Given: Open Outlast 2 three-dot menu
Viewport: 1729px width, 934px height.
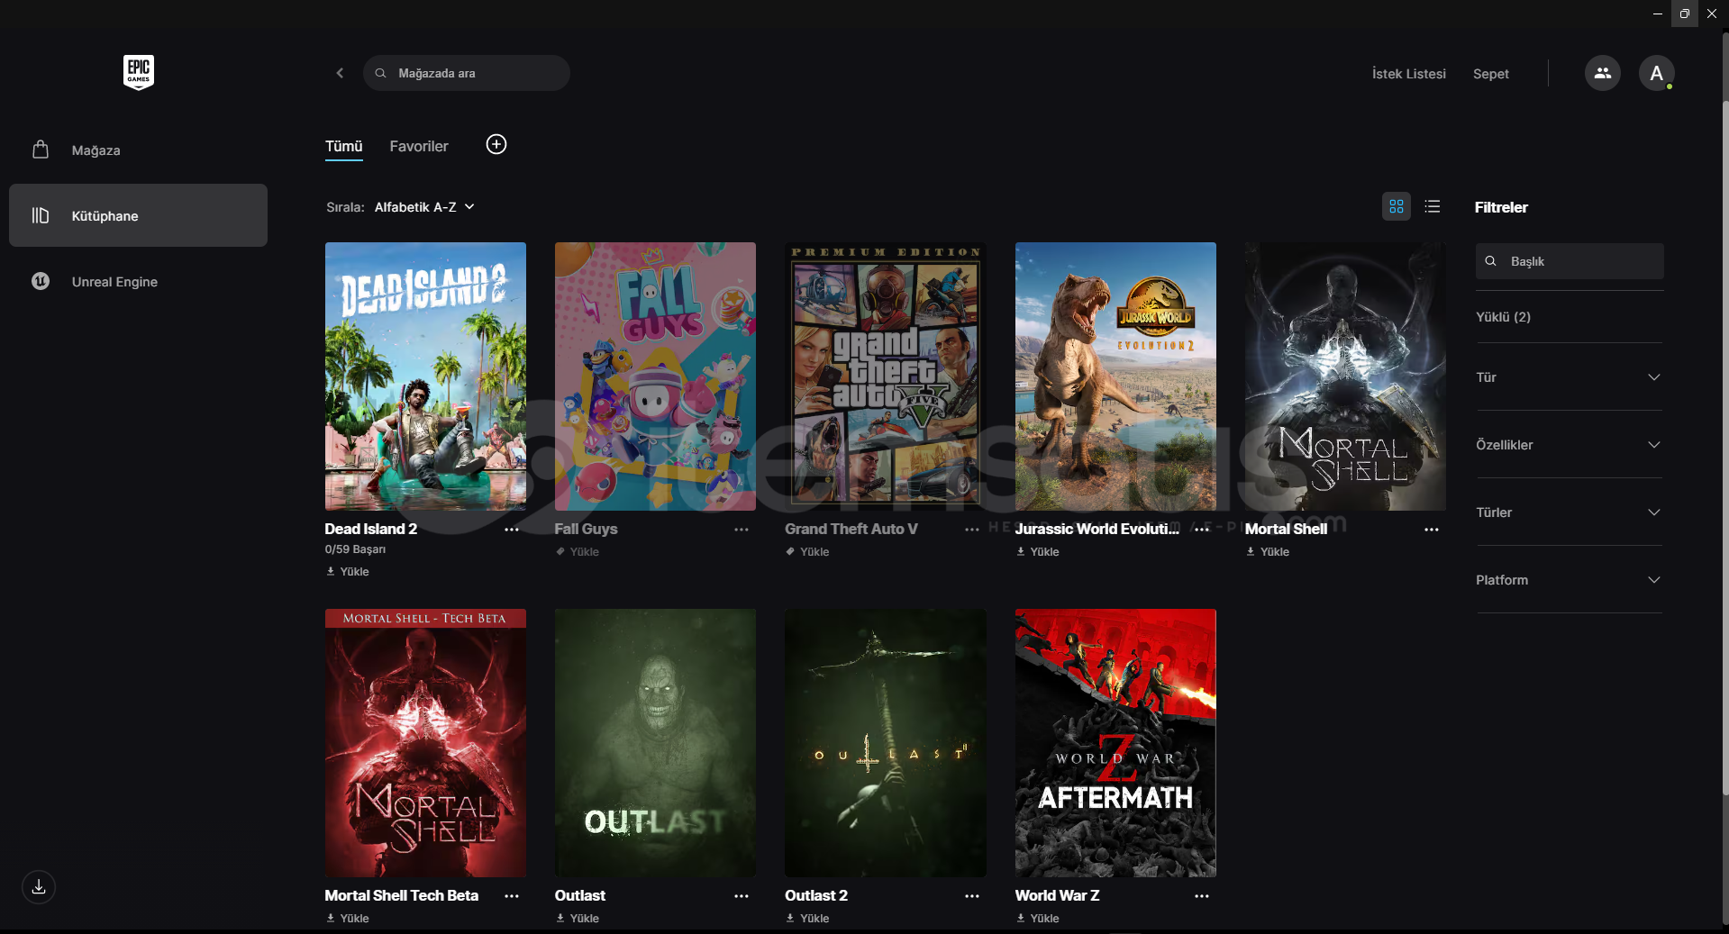Looking at the screenshot, I should [971, 896].
